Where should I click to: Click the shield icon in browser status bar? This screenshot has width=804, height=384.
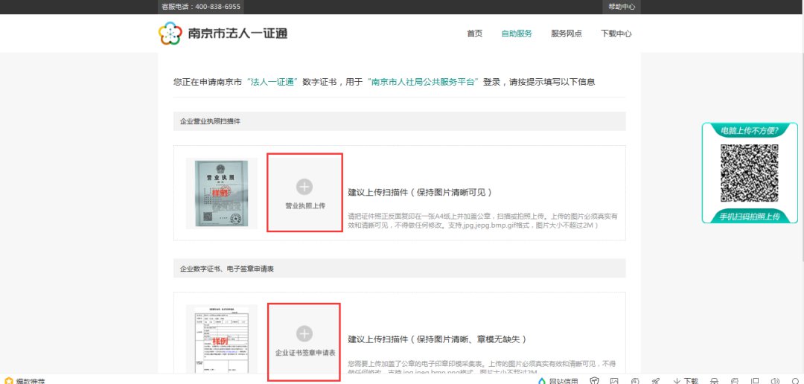(595, 381)
